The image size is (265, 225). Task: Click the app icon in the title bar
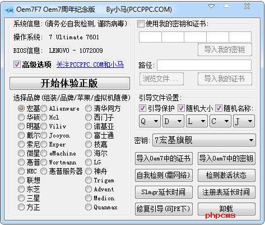[9, 10]
